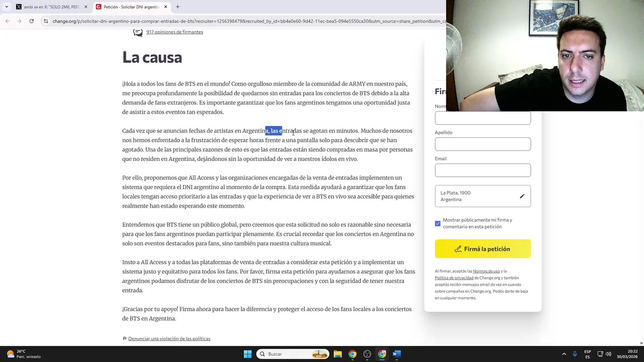644x362 pixels.
Task: Click paragraph starting '¡Hola a todos los fans'
Action: [x=266, y=98]
